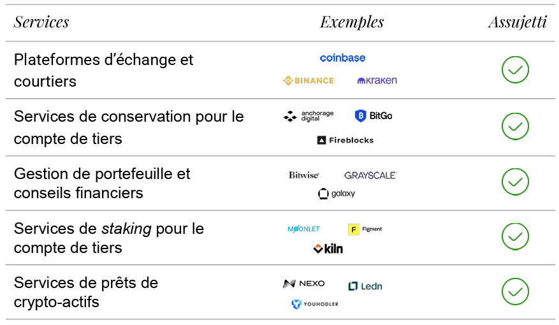Screen dimensions: 559x325
Task: Click the Kraken logo
Action: click(377, 81)
